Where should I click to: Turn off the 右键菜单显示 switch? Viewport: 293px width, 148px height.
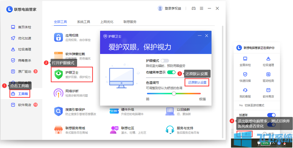(x=171, y=72)
